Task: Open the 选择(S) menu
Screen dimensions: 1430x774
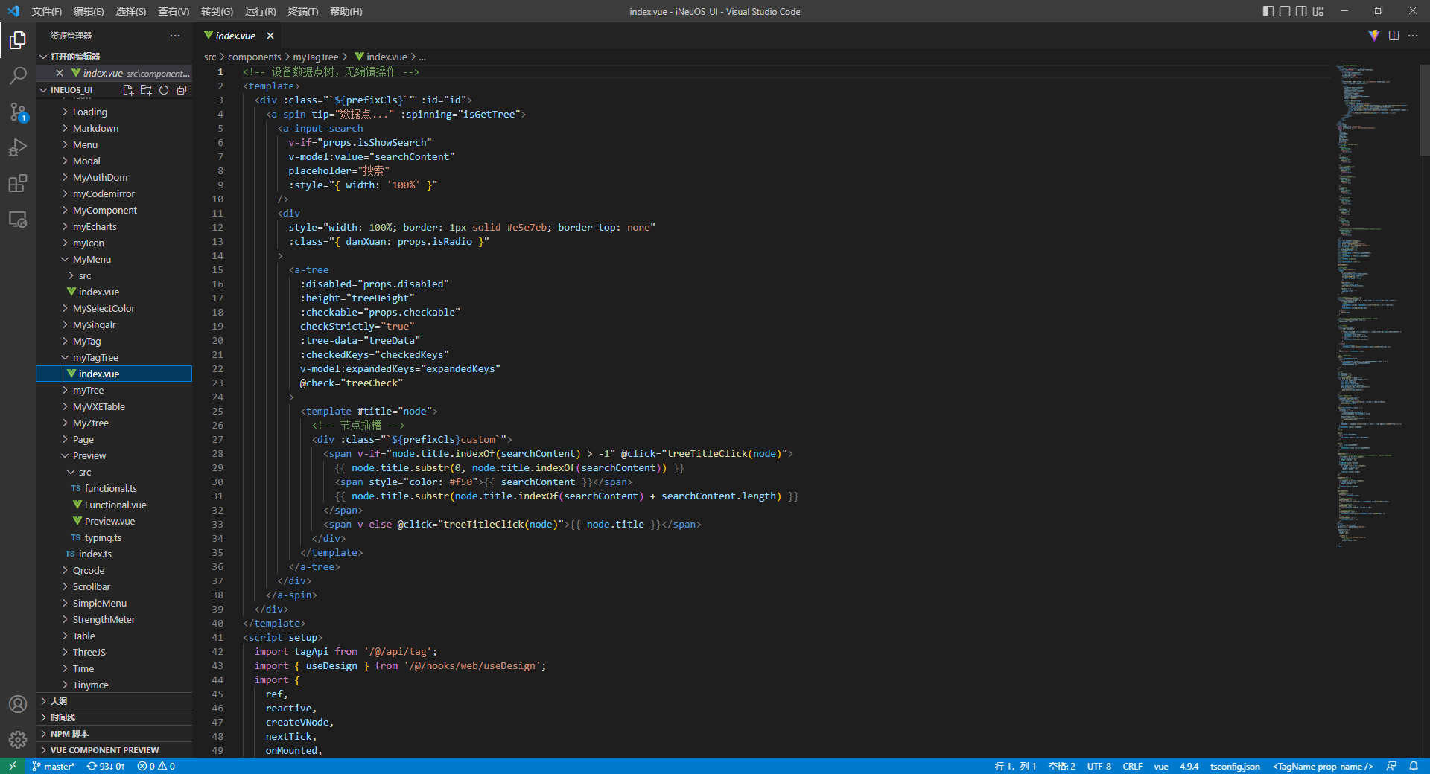Action: coord(131,11)
